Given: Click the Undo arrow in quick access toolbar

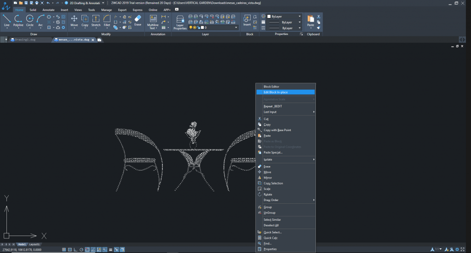Looking at the screenshot, I should [48, 3].
